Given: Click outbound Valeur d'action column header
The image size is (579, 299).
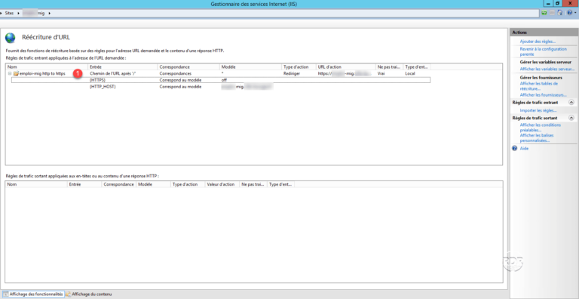Looking at the screenshot, I should click(x=222, y=184).
